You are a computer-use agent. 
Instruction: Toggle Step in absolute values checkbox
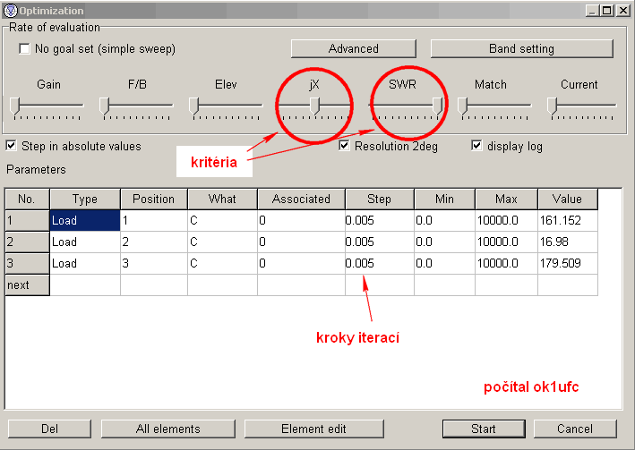11,146
